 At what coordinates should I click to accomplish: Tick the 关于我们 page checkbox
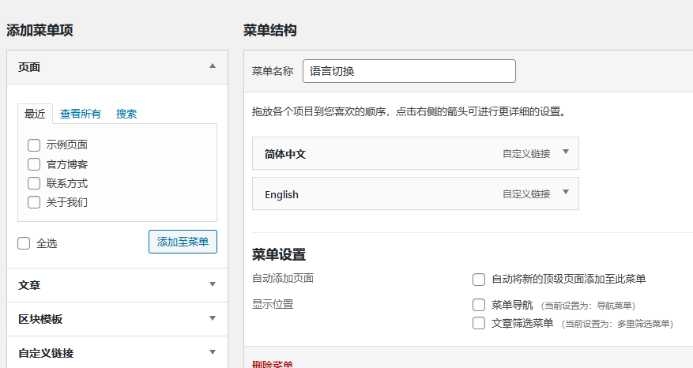(34, 202)
